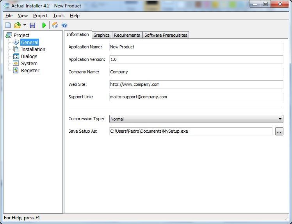Click the New project toolbar icon
Image resolution: width=292 pixels, height=224 pixels.
point(8,25)
